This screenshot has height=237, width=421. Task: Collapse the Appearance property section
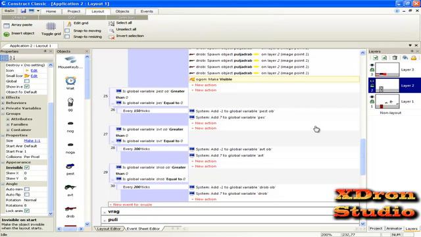[3, 163]
